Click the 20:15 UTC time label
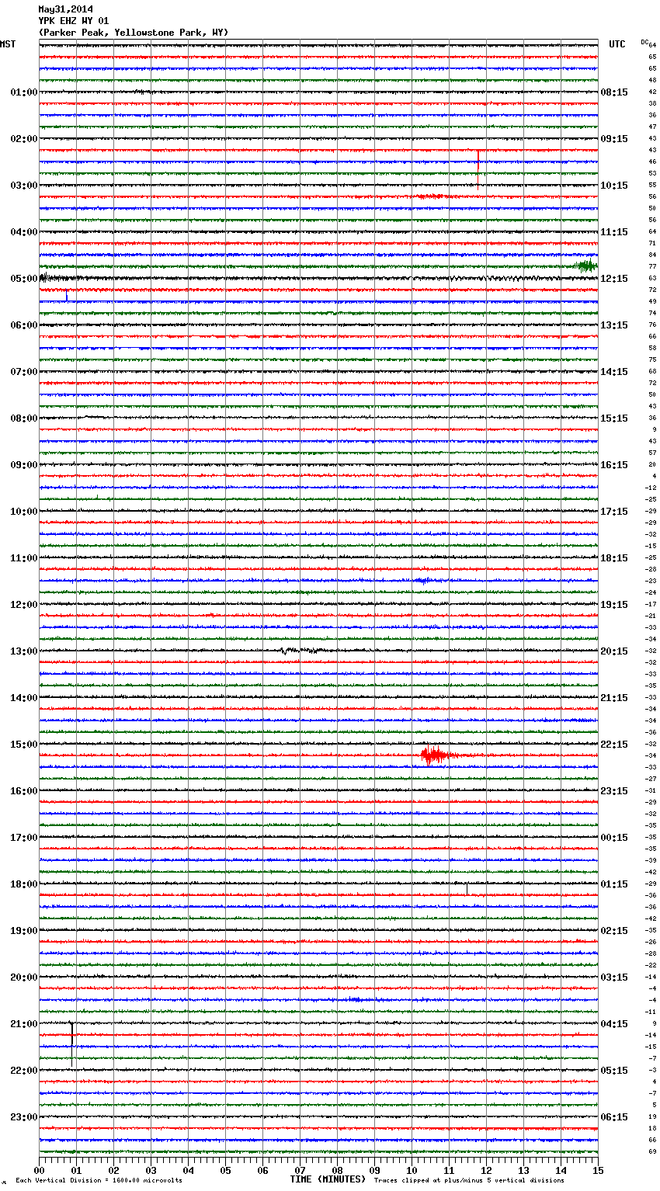 coord(614,651)
